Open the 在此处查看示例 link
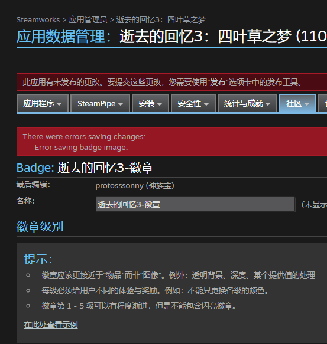This screenshot has height=344, width=327. [51, 325]
